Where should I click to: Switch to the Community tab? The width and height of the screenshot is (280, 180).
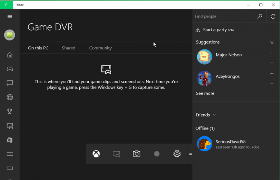coord(101,48)
